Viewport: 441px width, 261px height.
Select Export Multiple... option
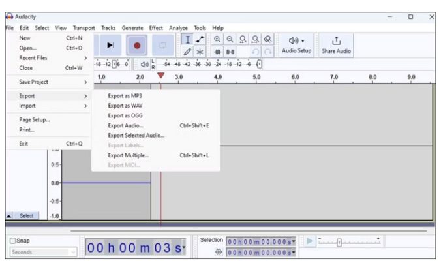tap(155, 155)
